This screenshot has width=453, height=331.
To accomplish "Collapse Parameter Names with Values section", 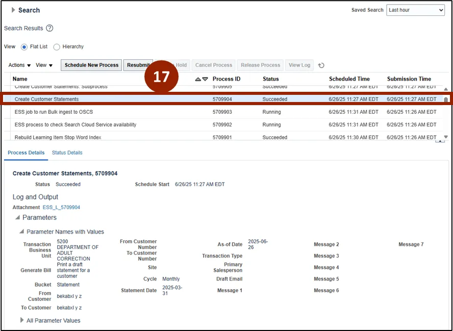I will coord(22,232).
